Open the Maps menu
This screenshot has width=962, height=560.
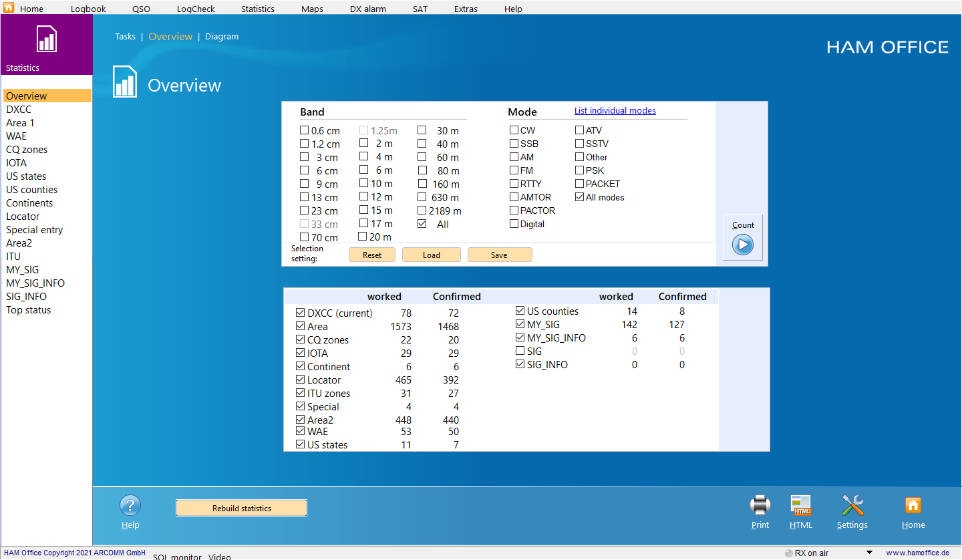(312, 9)
